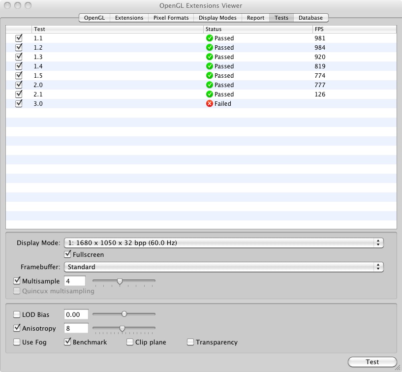This screenshot has width=402, height=372.
Task: Uncheck the test 2.0 checkbox
Action: tap(19, 85)
